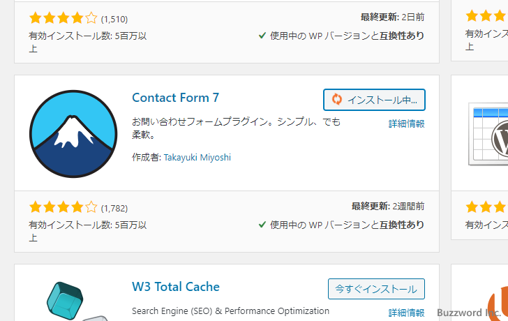Open 詳細情報 for W3 Total Cache
508x321 pixels.
pyautogui.click(x=406, y=312)
